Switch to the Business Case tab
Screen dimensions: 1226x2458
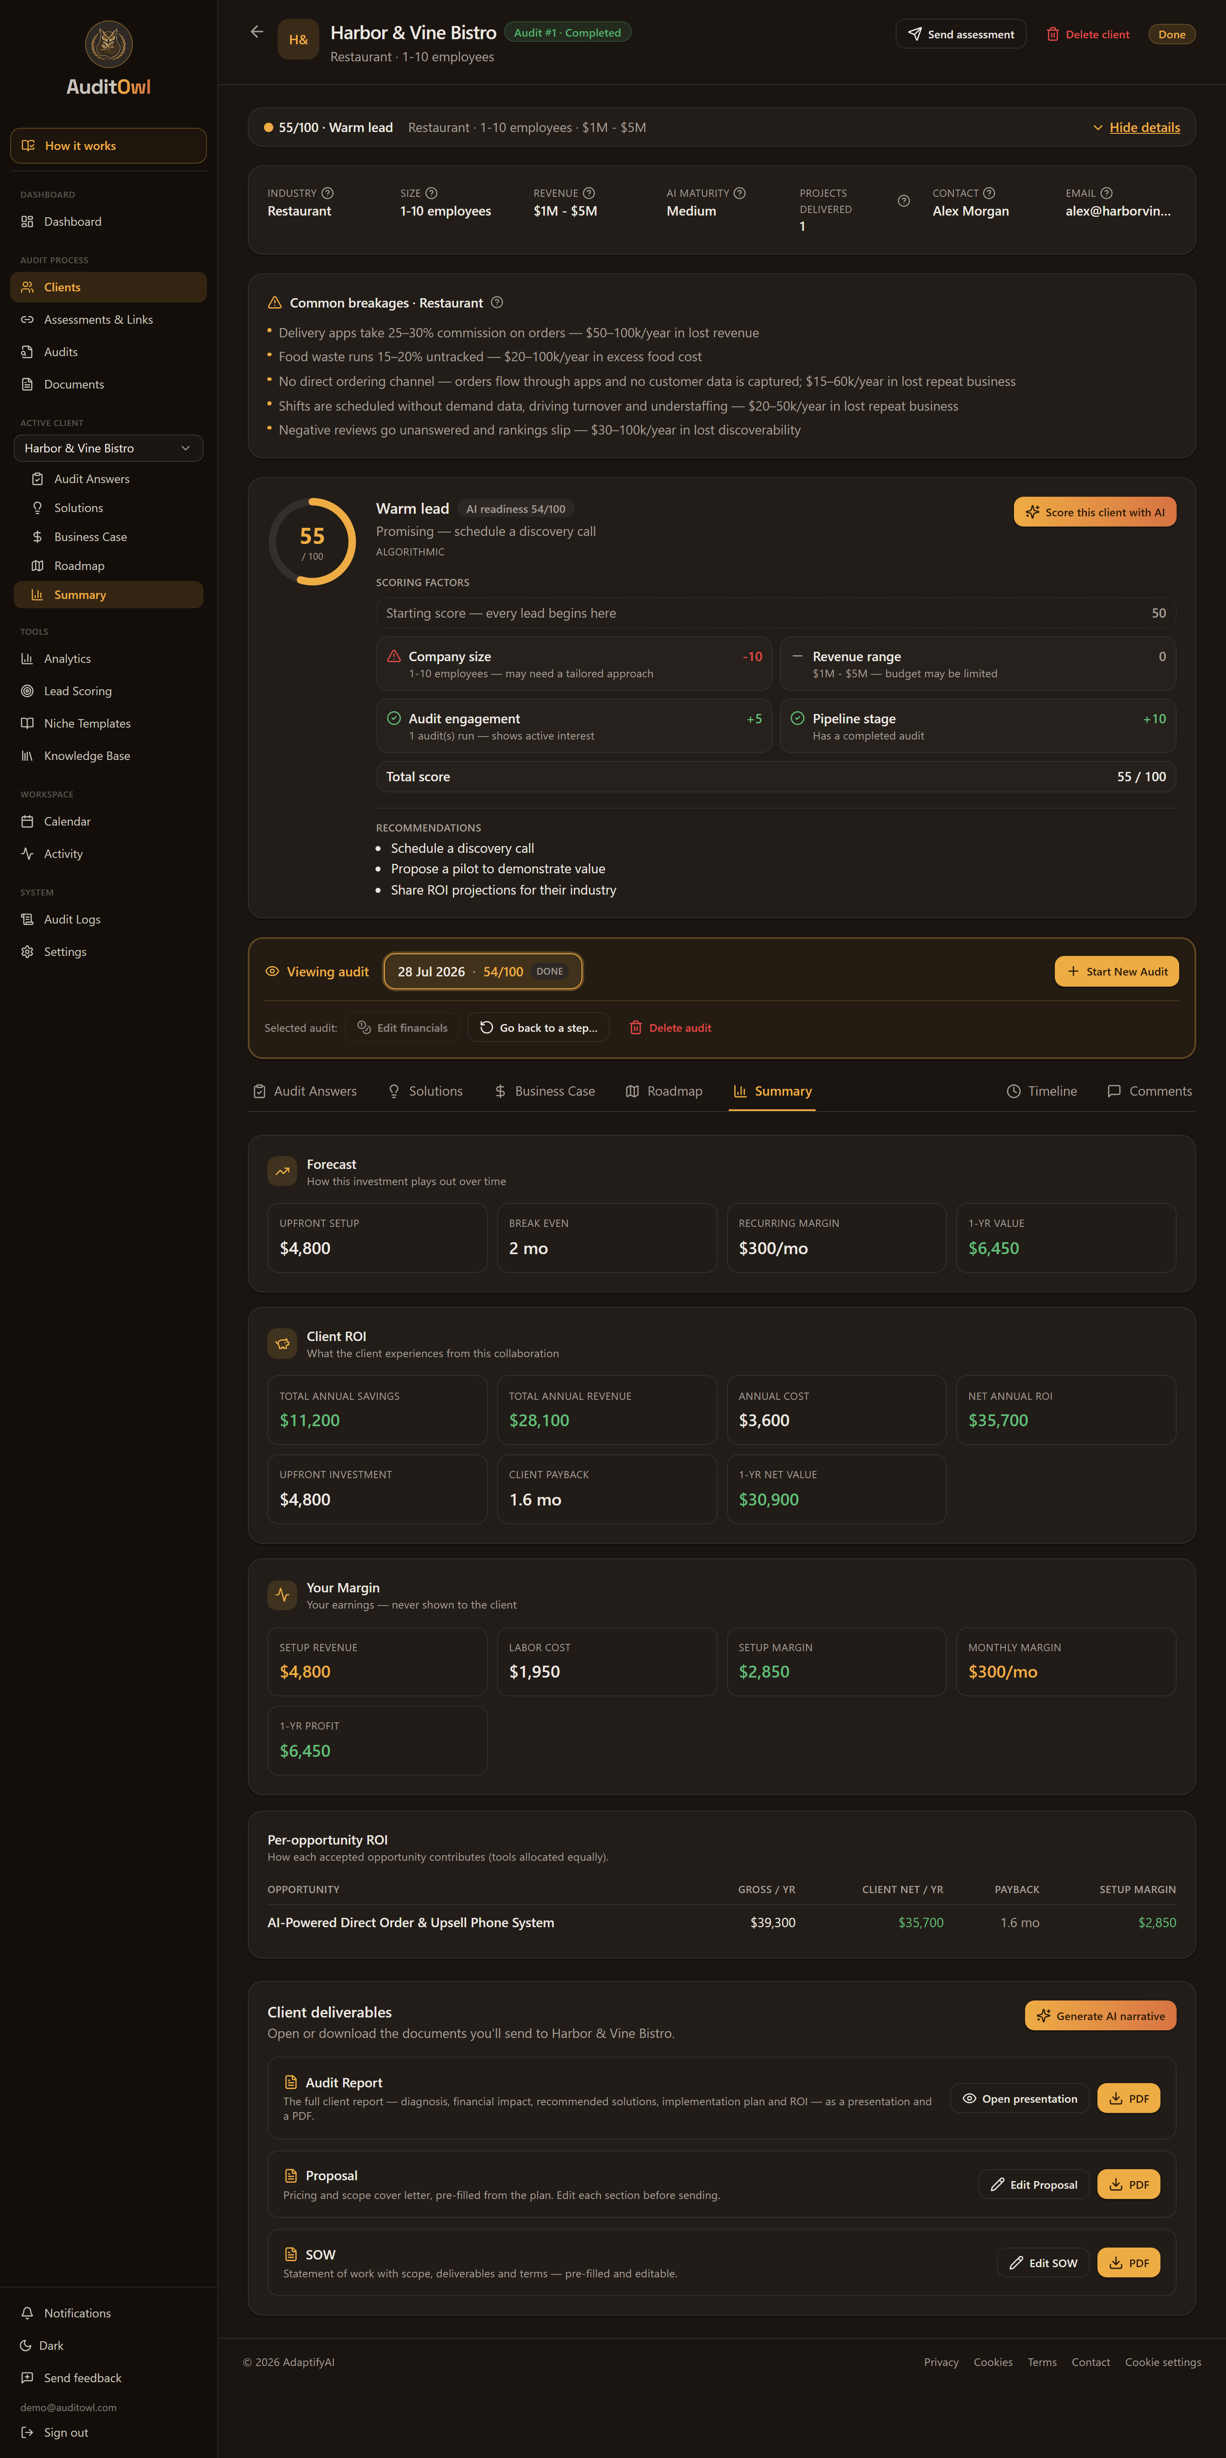(544, 1091)
